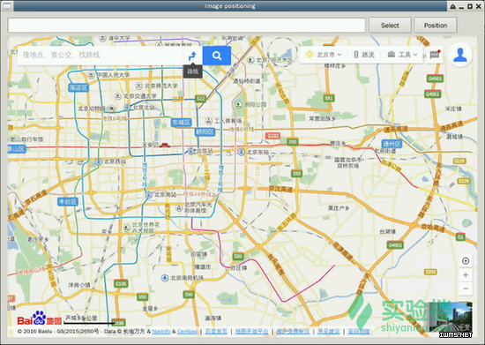Click the blue map search magnifier button
The image size is (485, 345).
pos(217,56)
